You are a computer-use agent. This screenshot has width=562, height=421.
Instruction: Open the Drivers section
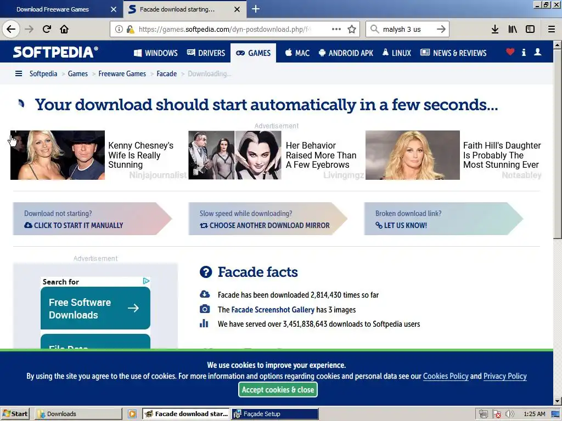click(x=206, y=53)
